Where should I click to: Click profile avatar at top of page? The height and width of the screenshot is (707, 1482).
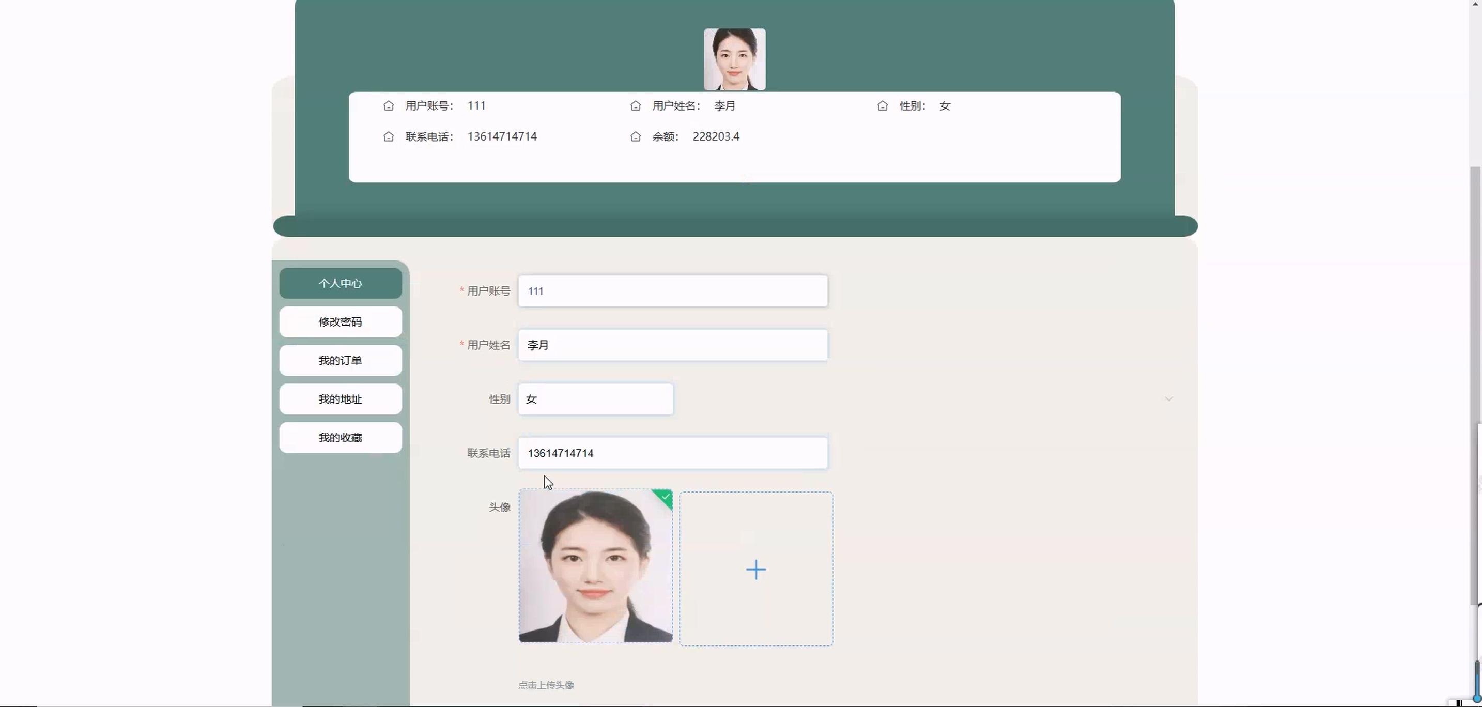[734, 59]
